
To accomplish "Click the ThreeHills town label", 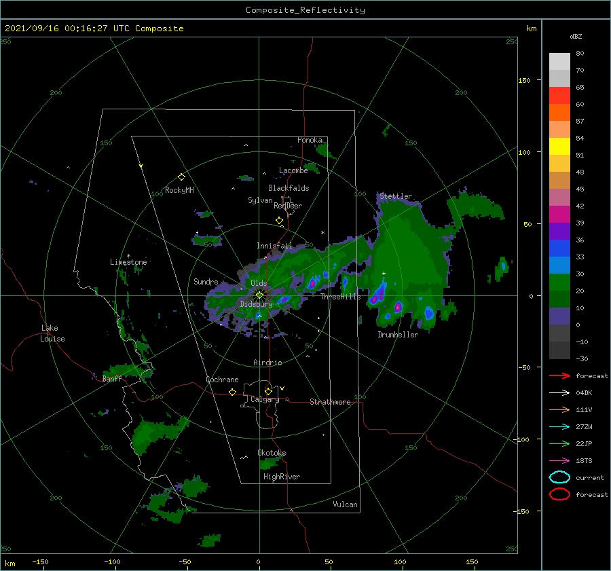I will tap(340, 297).
